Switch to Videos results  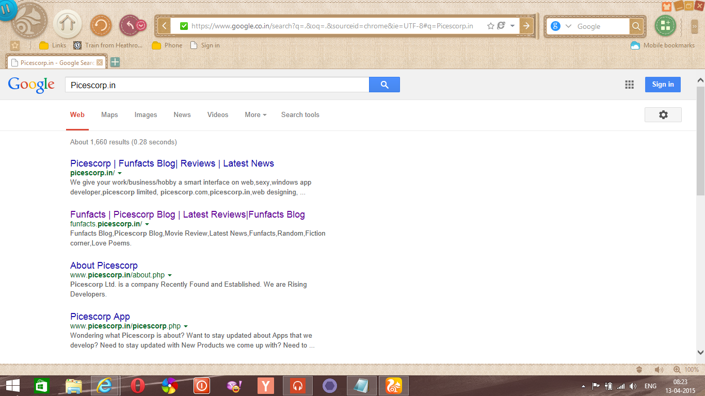coord(218,115)
